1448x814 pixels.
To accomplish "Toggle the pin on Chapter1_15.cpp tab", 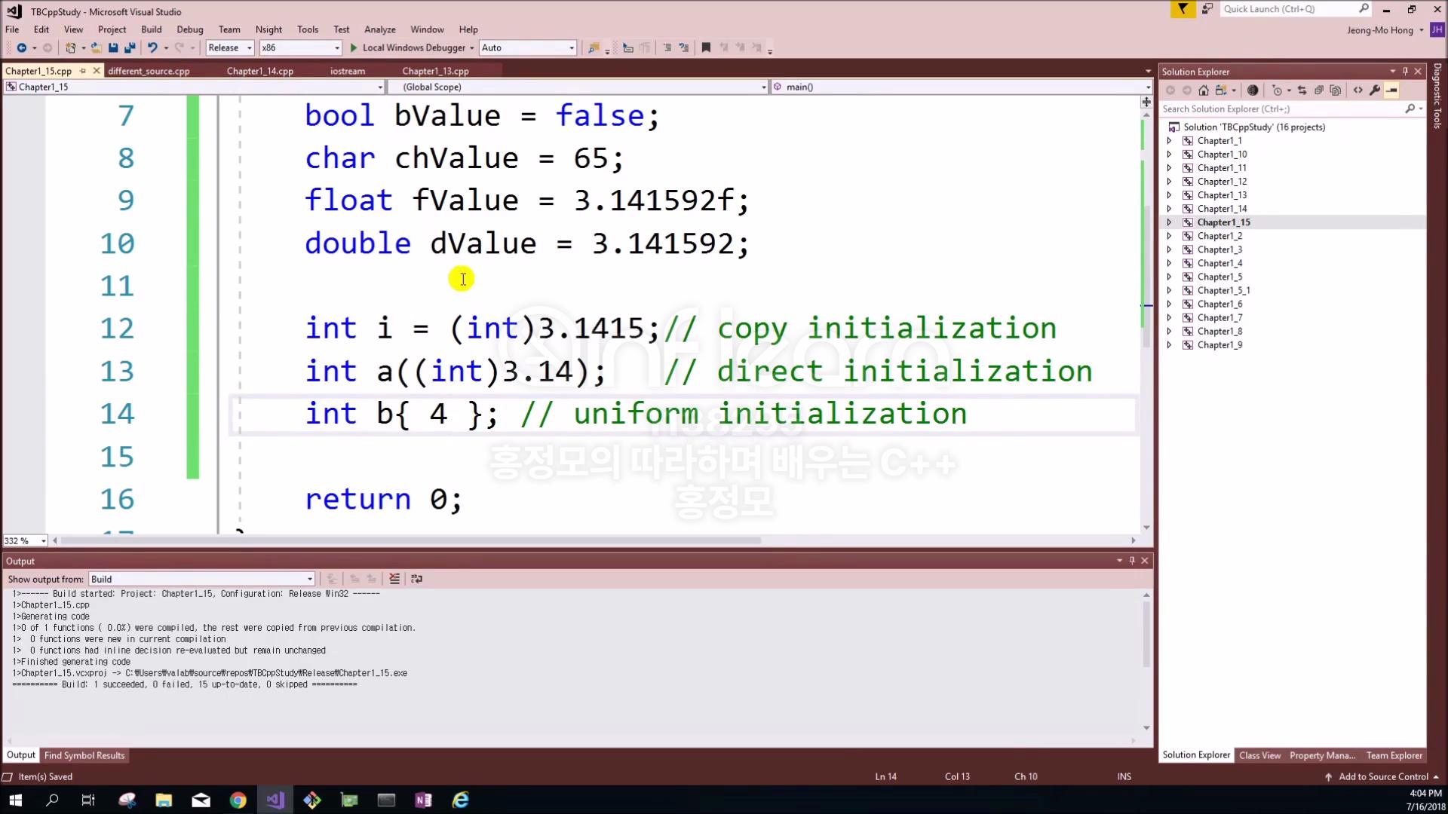I will pos(83,71).
